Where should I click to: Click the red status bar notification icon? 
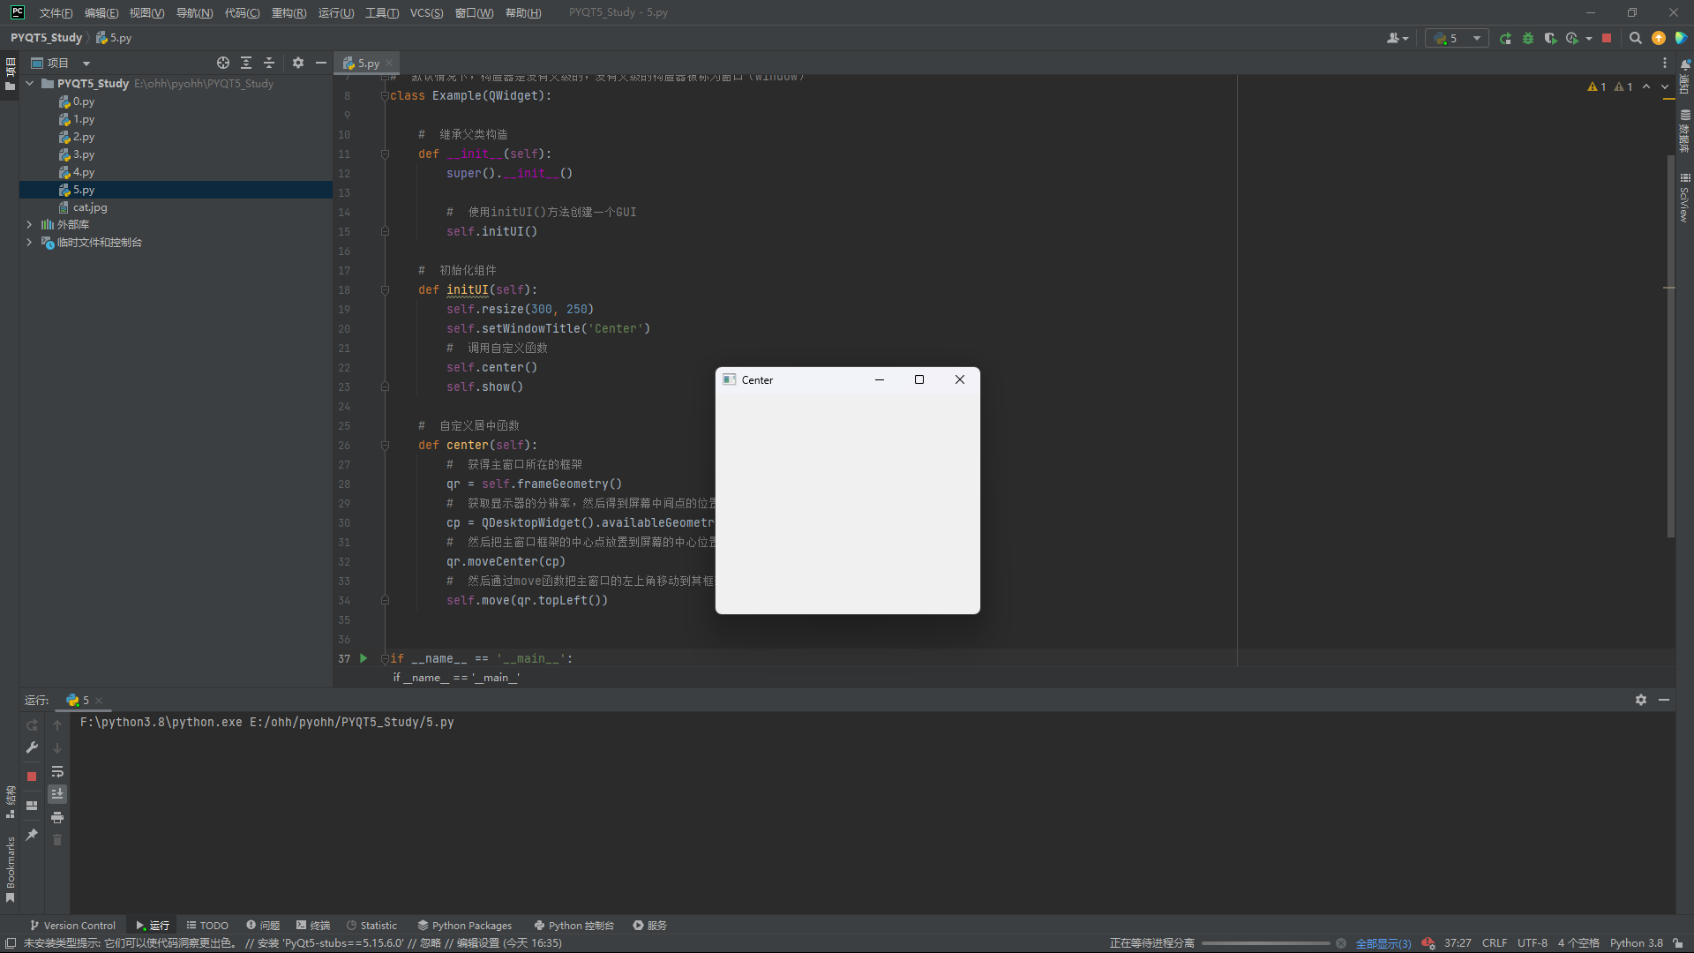1428,943
